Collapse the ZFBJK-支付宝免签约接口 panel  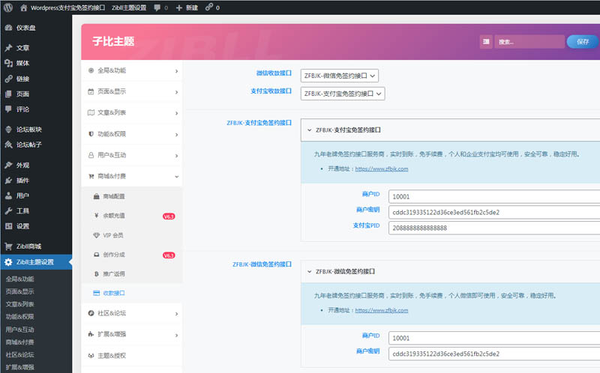[x=310, y=130]
